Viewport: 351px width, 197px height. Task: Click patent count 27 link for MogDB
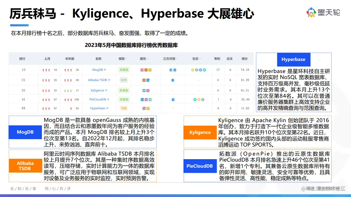(x=218, y=70)
